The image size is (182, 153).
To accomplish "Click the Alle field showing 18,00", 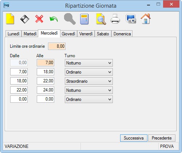I will [45, 72].
